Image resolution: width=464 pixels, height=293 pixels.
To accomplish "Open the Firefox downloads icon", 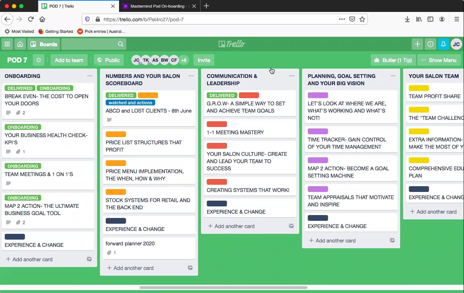I will point(407,19).
